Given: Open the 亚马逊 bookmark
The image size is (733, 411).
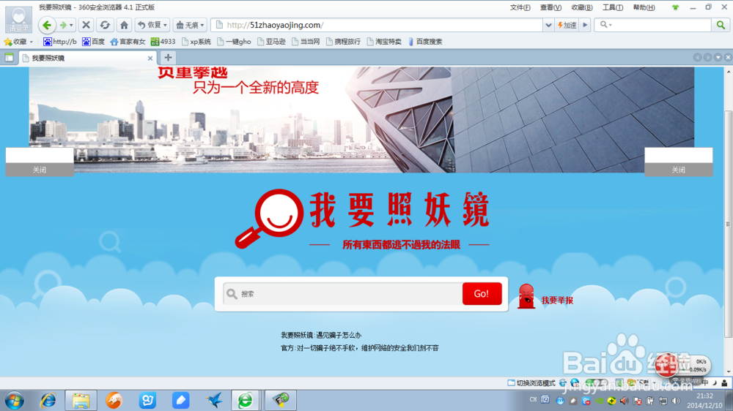Looking at the screenshot, I should 272,42.
